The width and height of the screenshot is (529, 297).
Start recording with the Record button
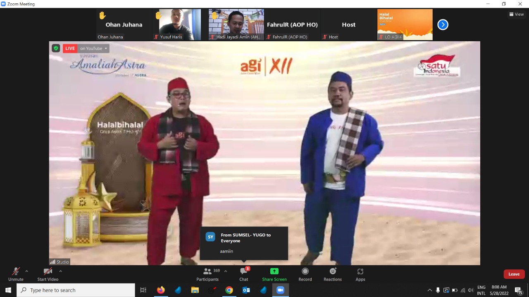[x=305, y=274]
